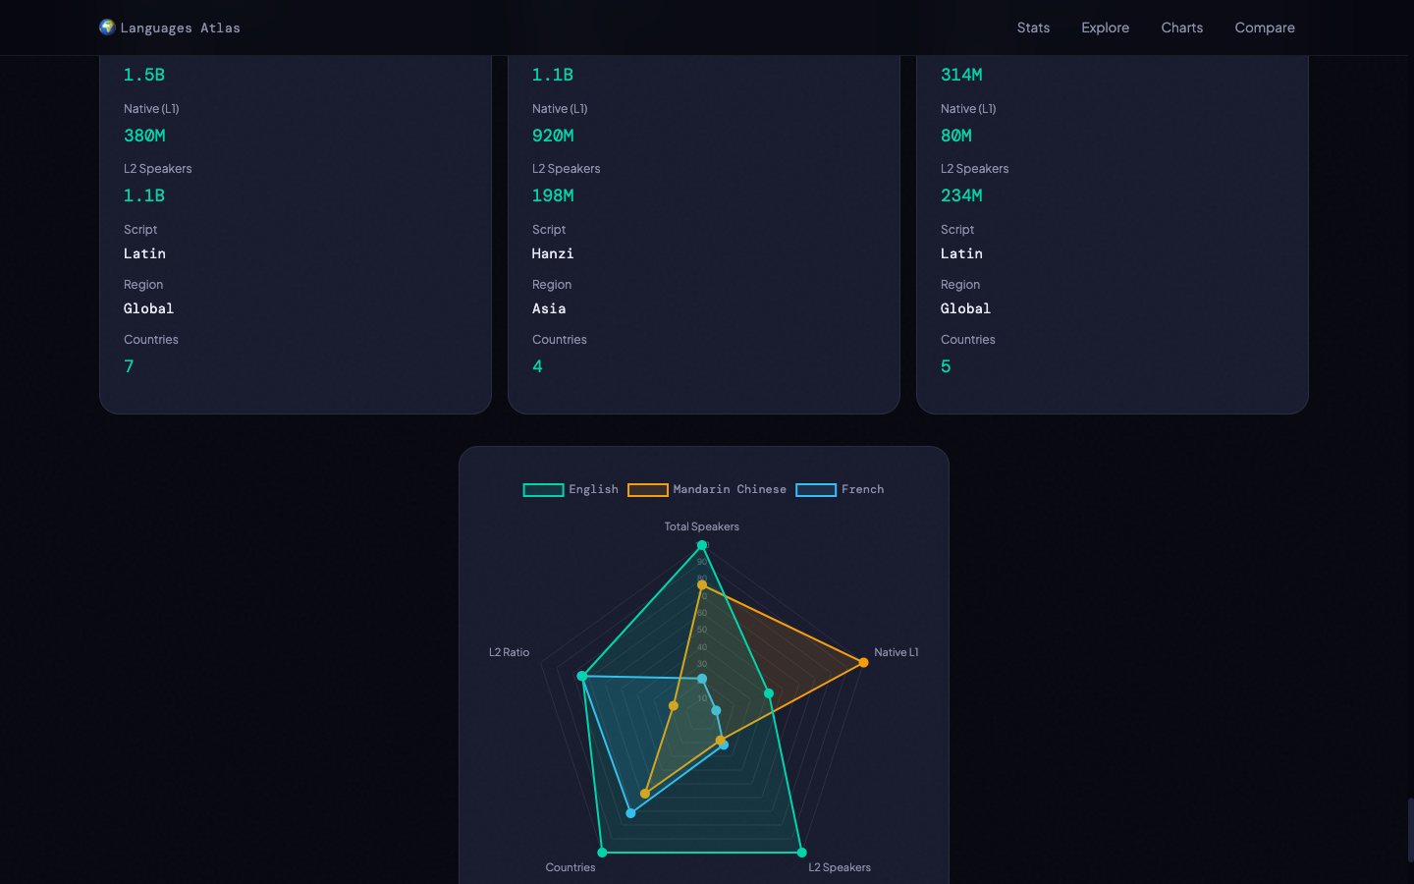Image resolution: width=1414 pixels, height=884 pixels.
Task: Select the L2 Ratio axis label
Action: [509, 652]
